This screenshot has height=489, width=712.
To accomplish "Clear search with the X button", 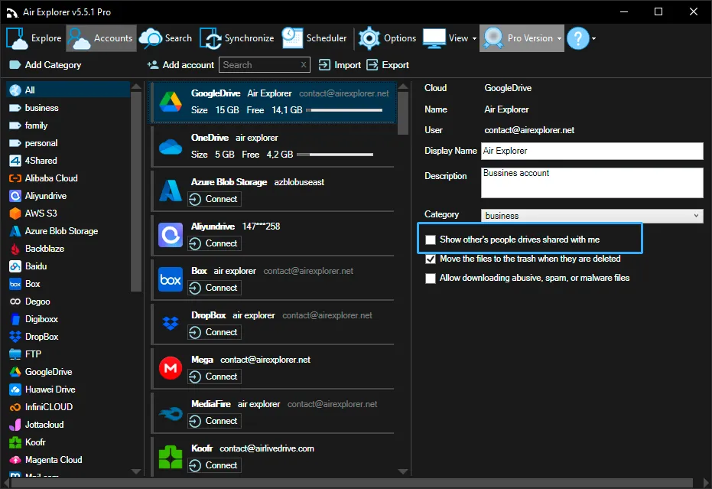I will pyautogui.click(x=304, y=65).
